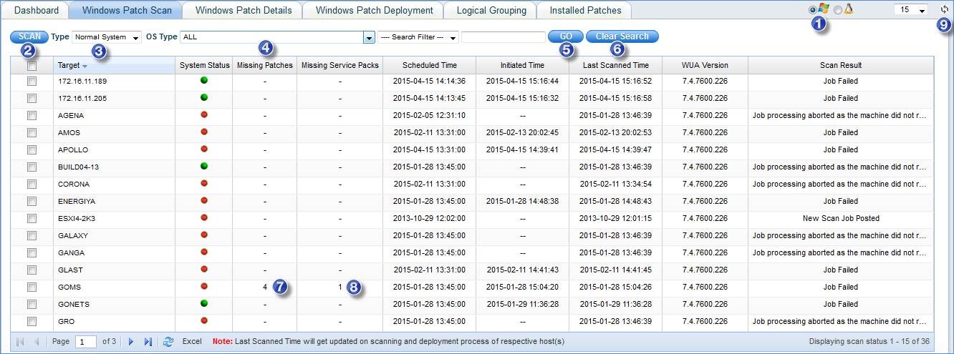
Task: Select the Windows OS radio button
Action: point(812,10)
